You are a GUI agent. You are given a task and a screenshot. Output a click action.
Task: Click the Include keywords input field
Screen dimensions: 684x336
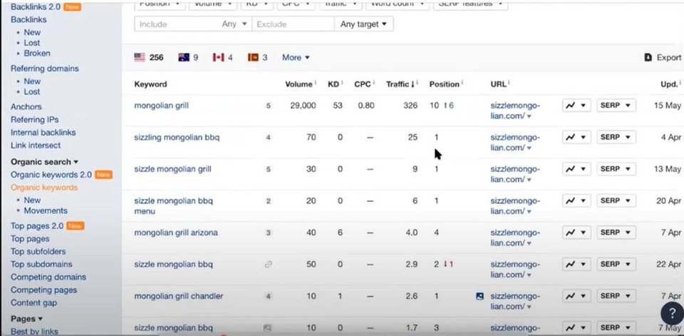tap(177, 24)
